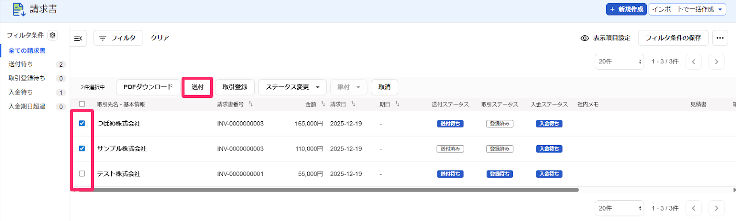Open the フィルタ button
Image resolution: width=736 pixels, height=221 pixels.
[118, 38]
